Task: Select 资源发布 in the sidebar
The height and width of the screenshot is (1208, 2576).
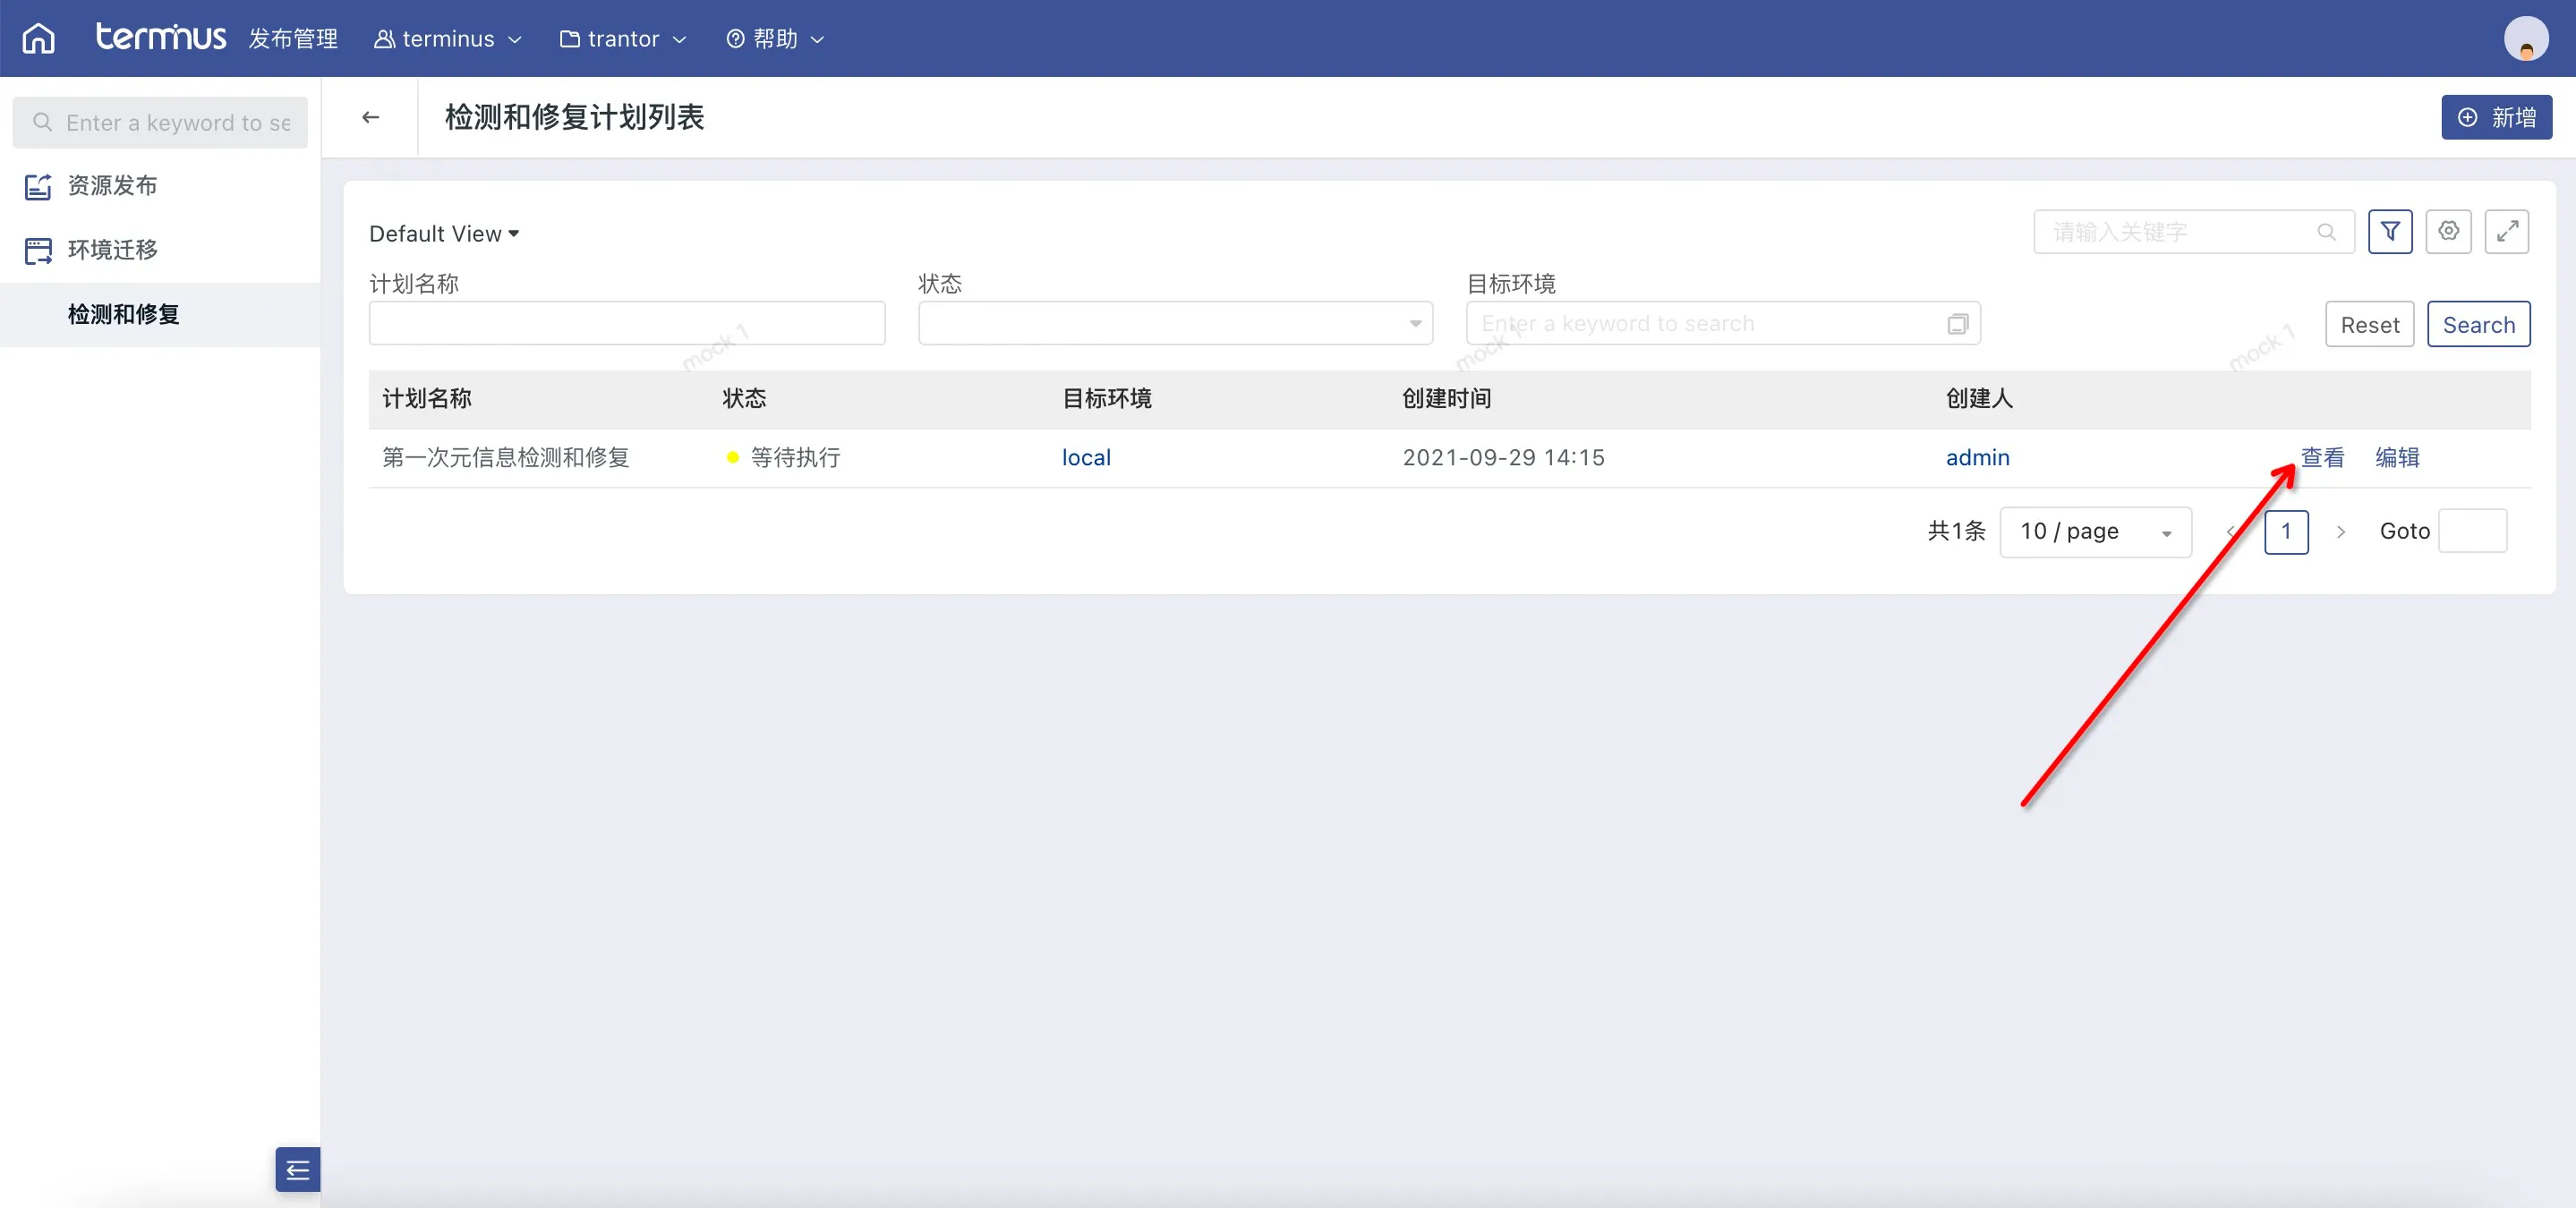Action: pos(112,186)
